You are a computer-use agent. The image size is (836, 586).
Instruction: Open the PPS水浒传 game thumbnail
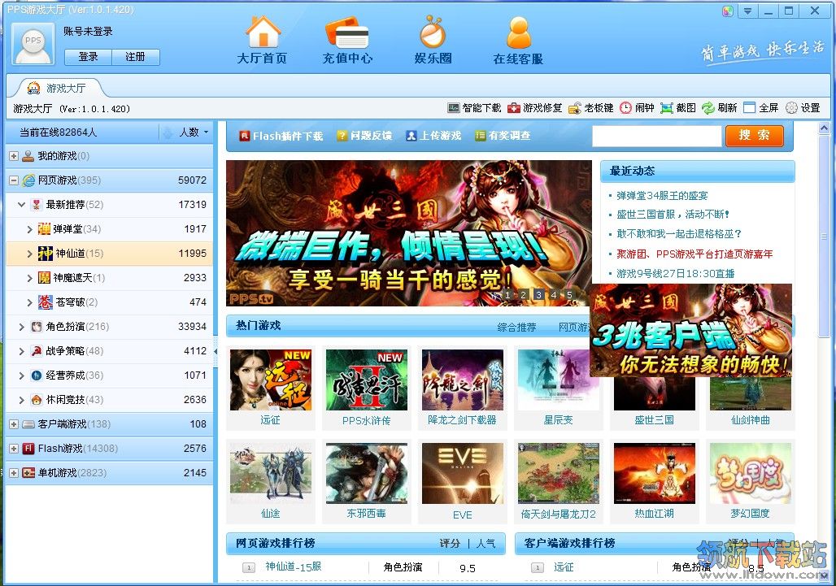tap(366, 380)
